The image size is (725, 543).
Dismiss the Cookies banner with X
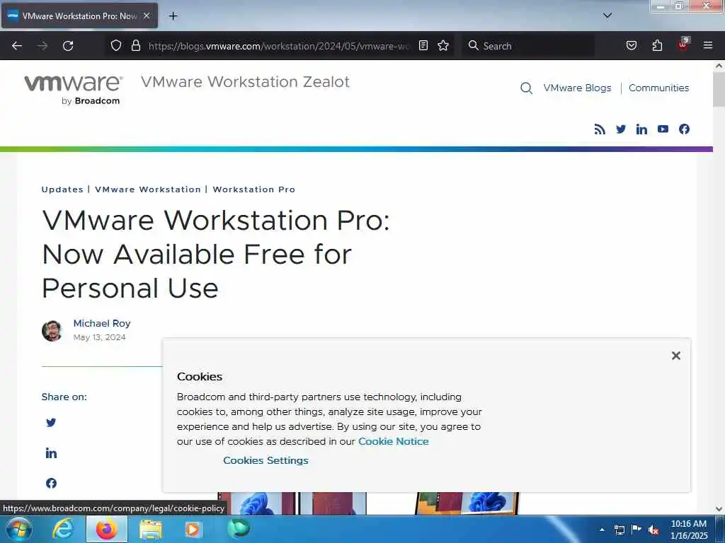coord(676,356)
